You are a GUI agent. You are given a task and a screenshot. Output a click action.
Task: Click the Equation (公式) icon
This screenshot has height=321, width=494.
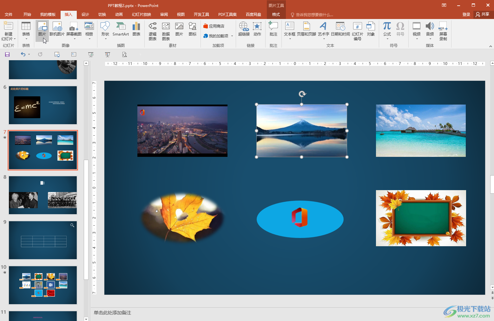pos(387,26)
